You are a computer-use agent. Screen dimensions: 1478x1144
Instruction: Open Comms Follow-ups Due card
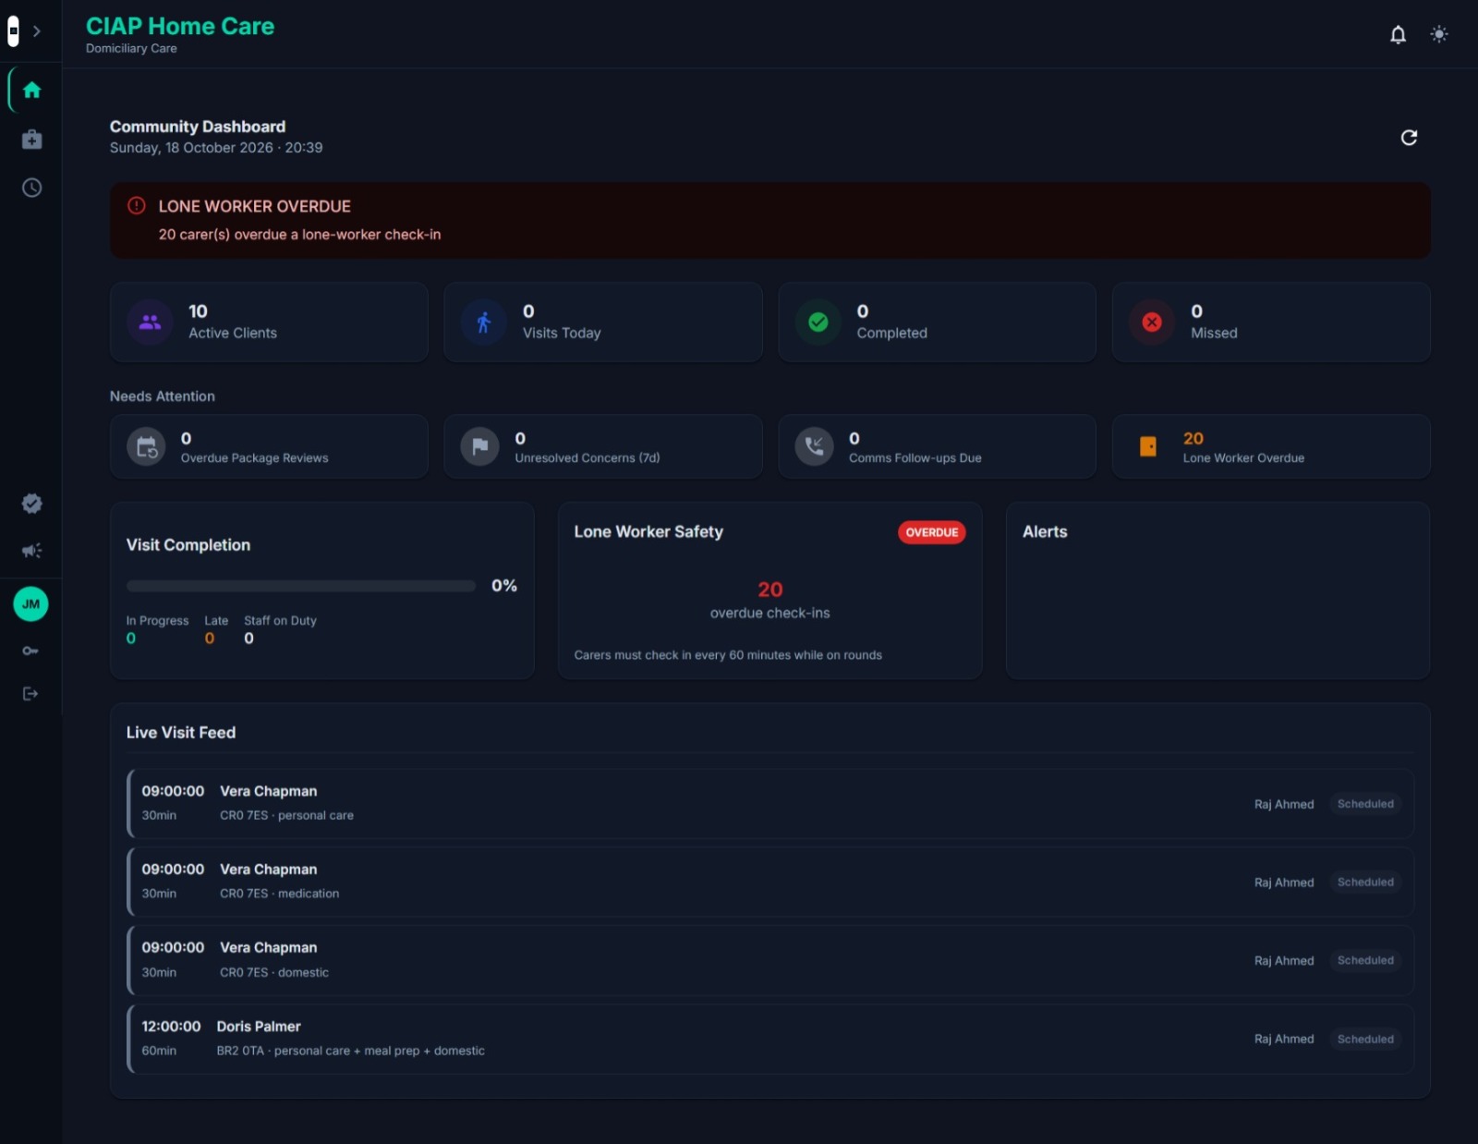(937, 447)
